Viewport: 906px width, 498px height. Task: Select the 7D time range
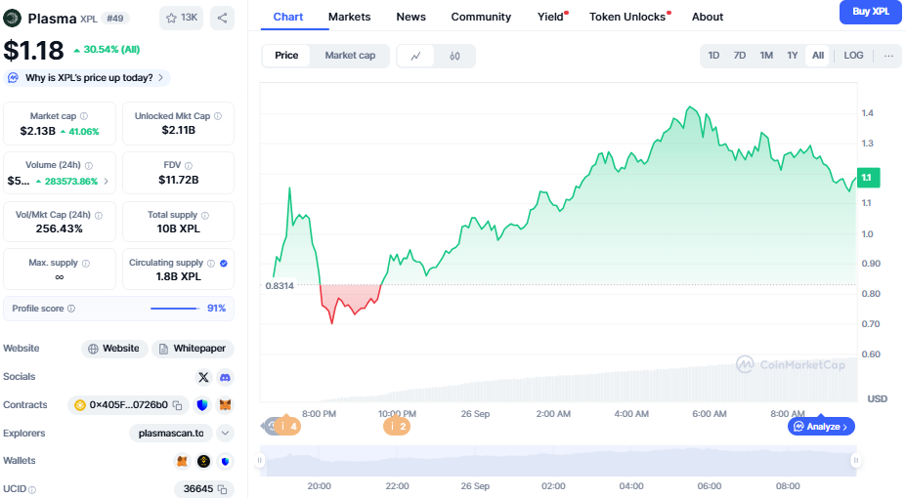[x=740, y=56]
